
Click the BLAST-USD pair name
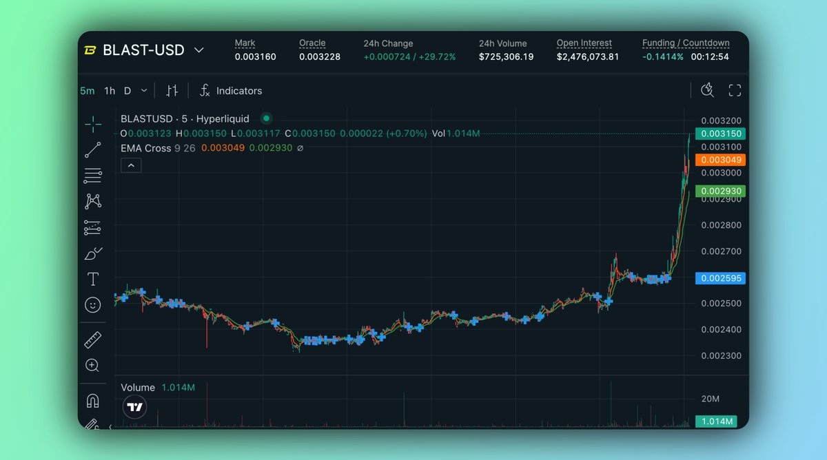(x=144, y=50)
